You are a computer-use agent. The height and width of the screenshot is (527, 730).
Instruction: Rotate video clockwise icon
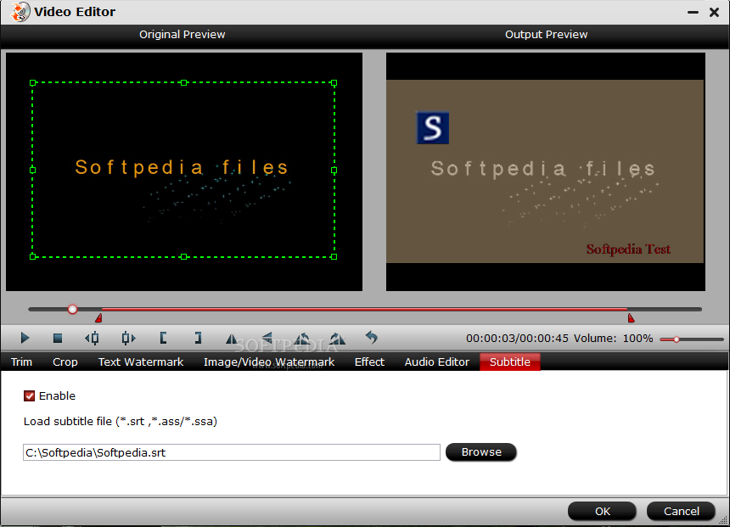[x=338, y=339]
